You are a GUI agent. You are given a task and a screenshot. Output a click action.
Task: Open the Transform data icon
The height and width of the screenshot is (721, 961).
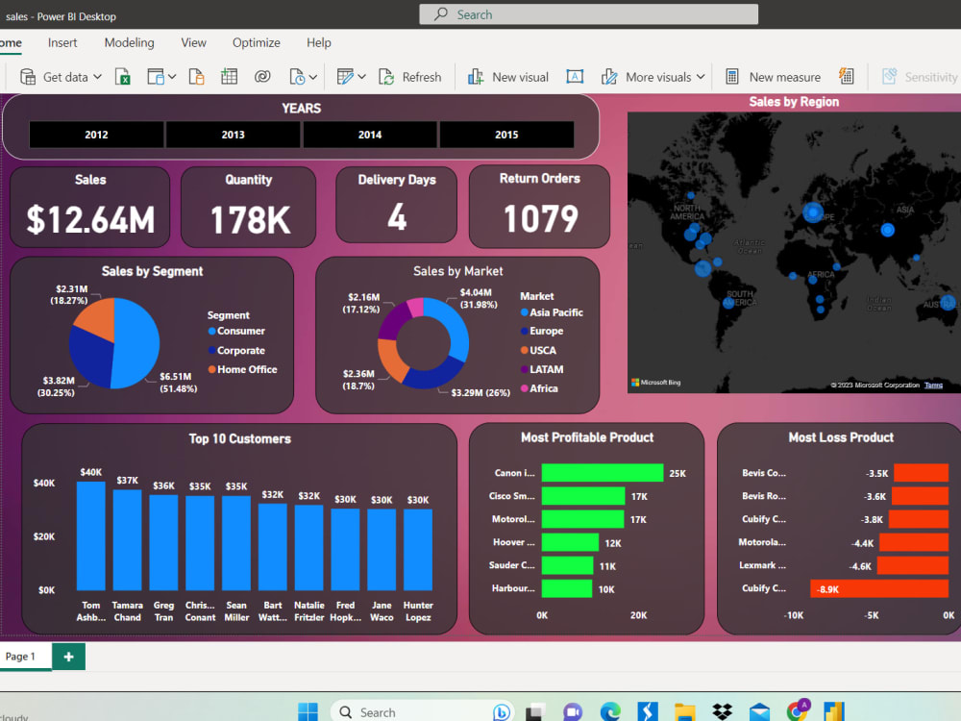pyautogui.click(x=346, y=75)
